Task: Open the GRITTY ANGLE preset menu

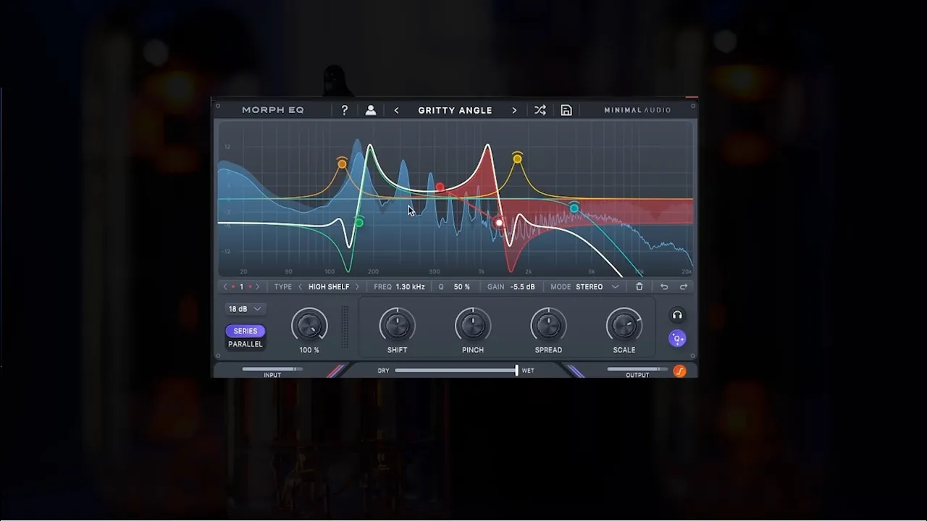Action: pyautogui.click(x=455, y=110)
